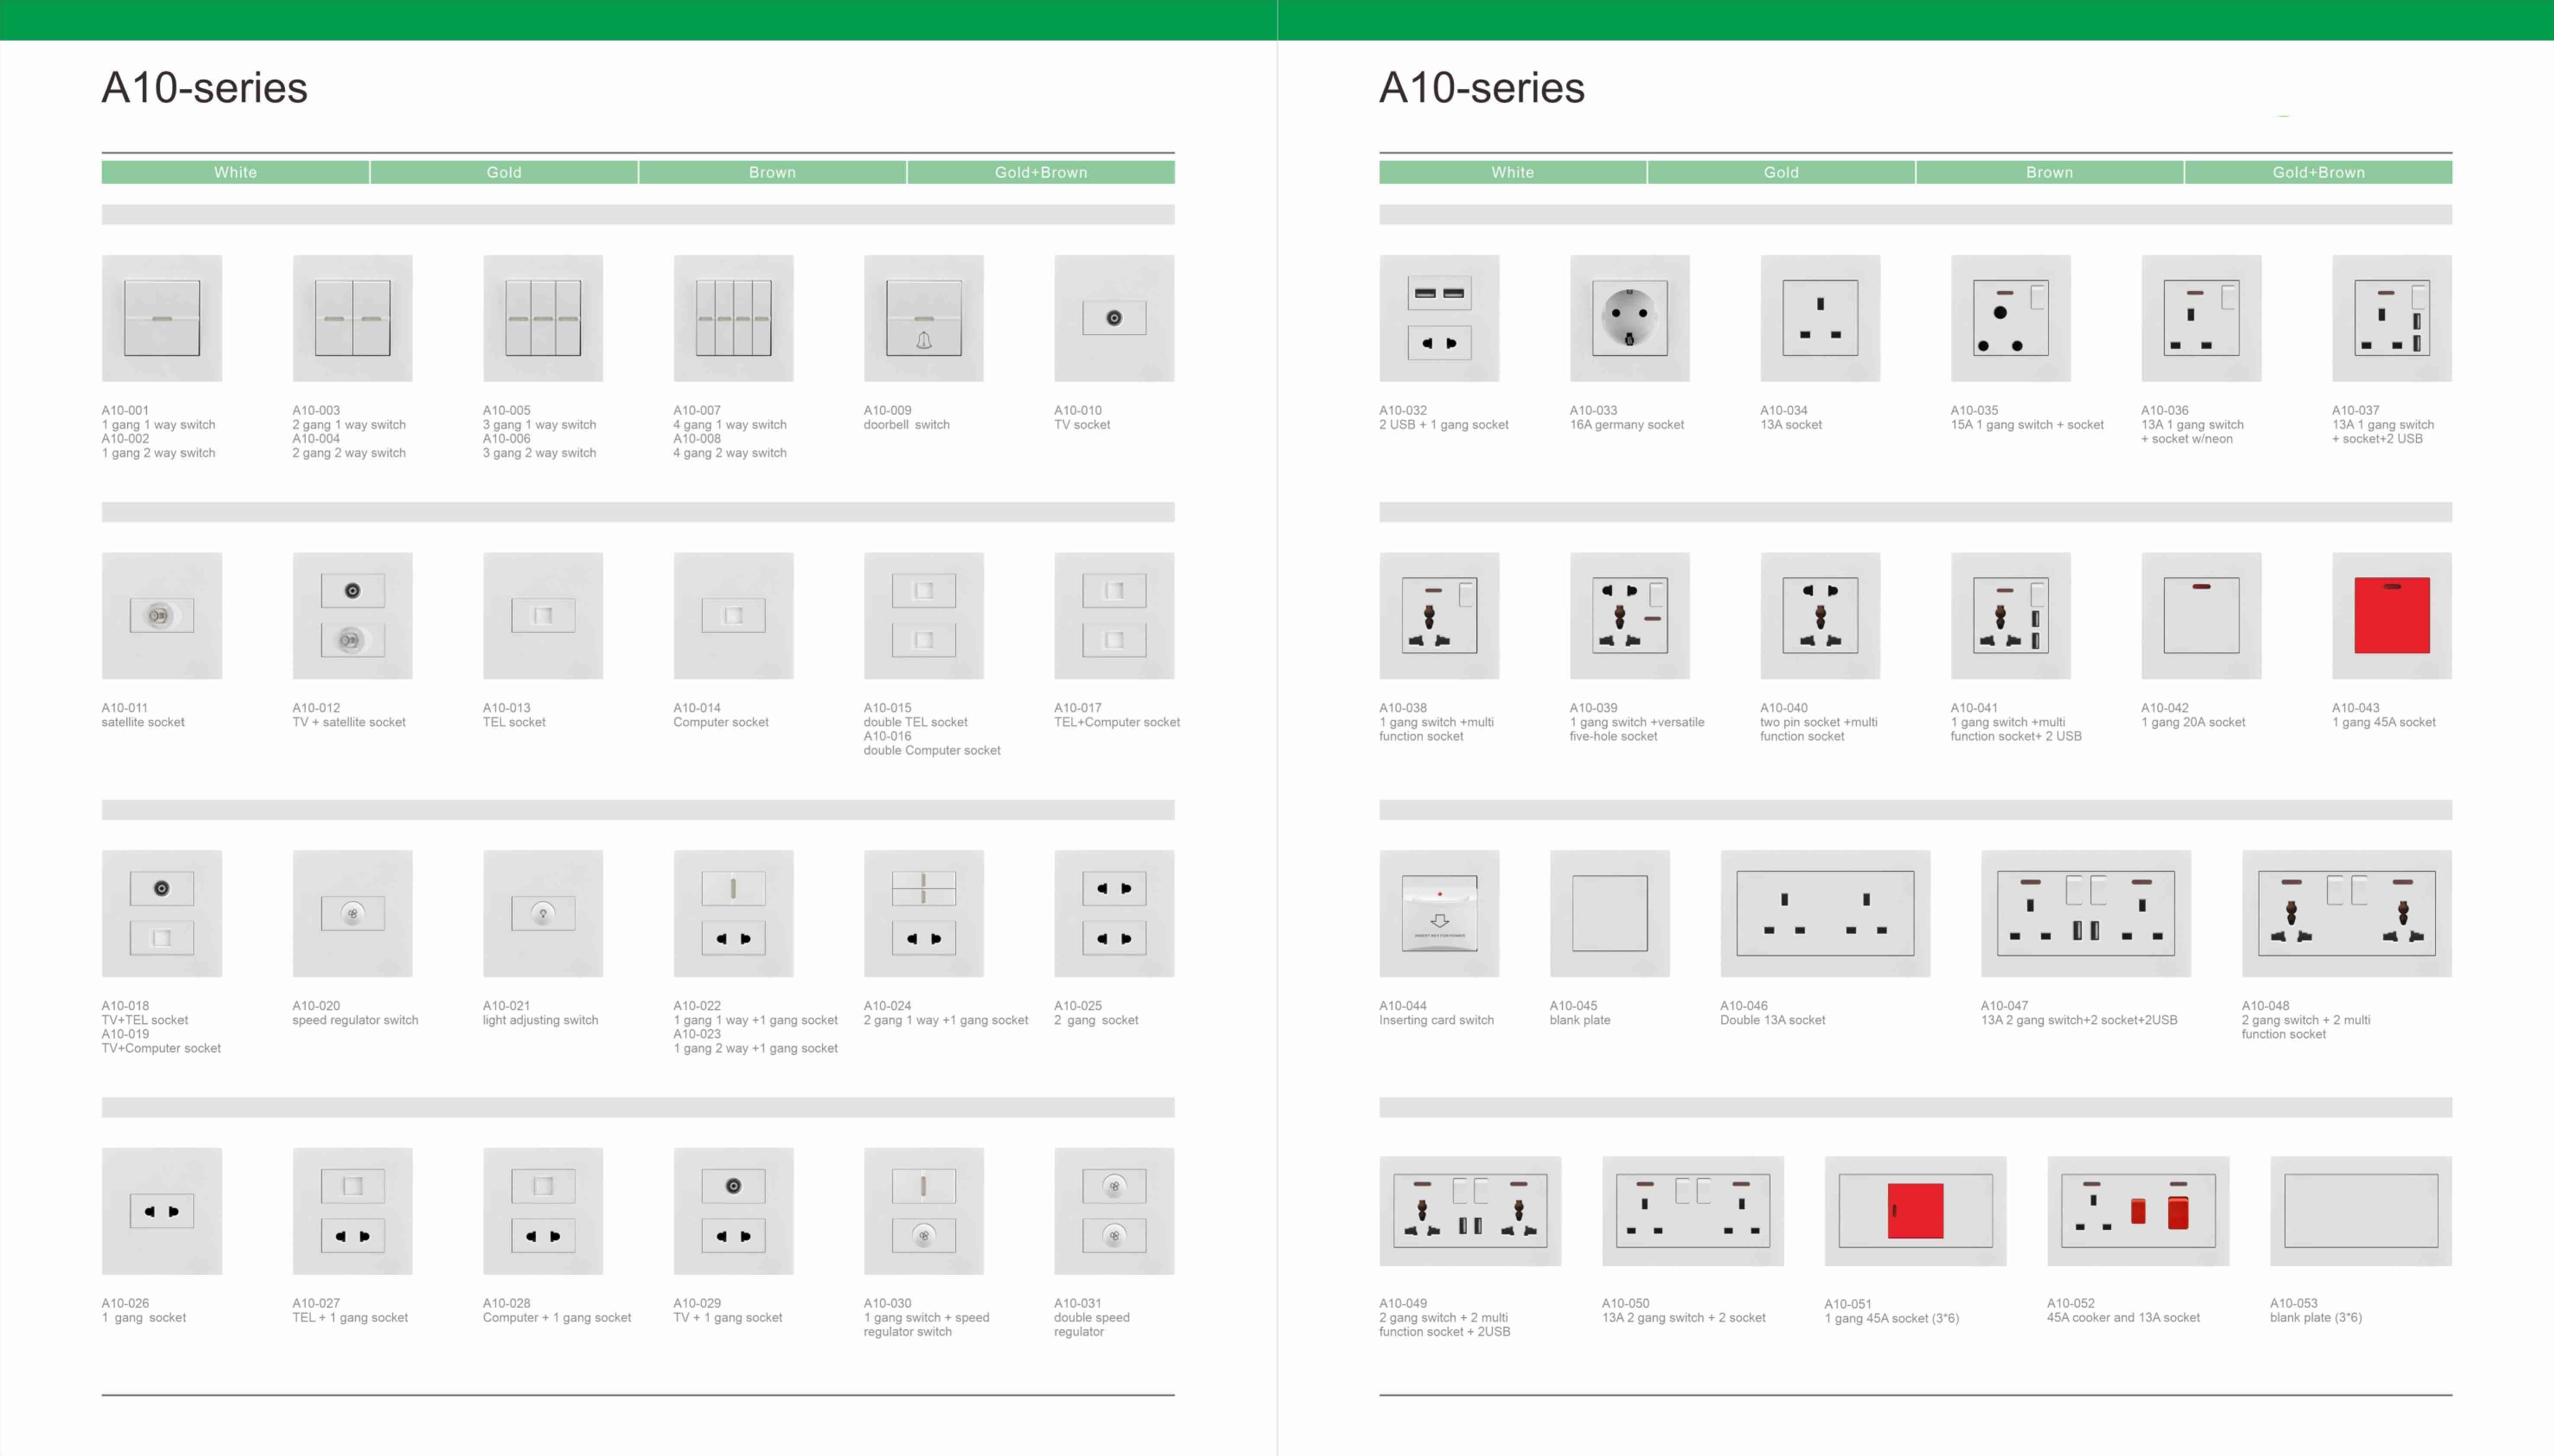Select the A10-039 versatile five-hole socket image

[x=1630, y=616]
